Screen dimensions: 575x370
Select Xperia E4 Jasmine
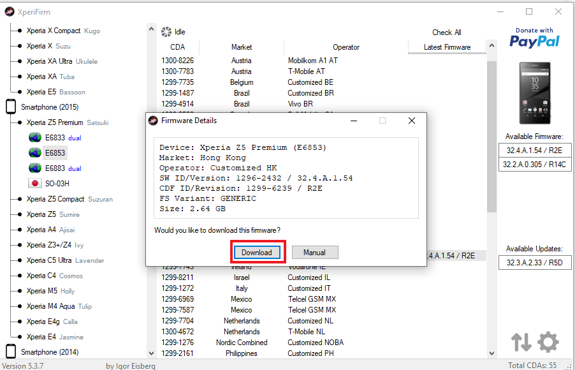55,337
